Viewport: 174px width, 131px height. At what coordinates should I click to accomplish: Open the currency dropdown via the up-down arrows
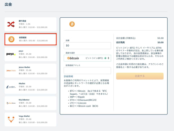[x=108, y=58]
